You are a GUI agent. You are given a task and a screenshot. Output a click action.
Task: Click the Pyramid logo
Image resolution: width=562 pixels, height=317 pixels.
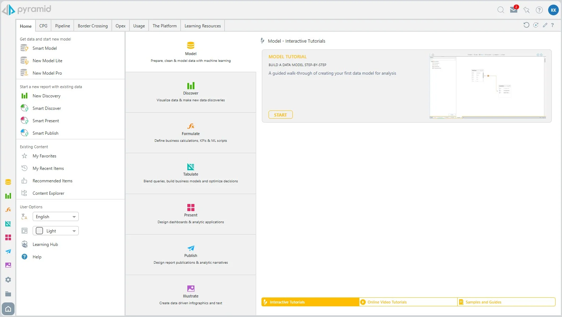point(27,9)
